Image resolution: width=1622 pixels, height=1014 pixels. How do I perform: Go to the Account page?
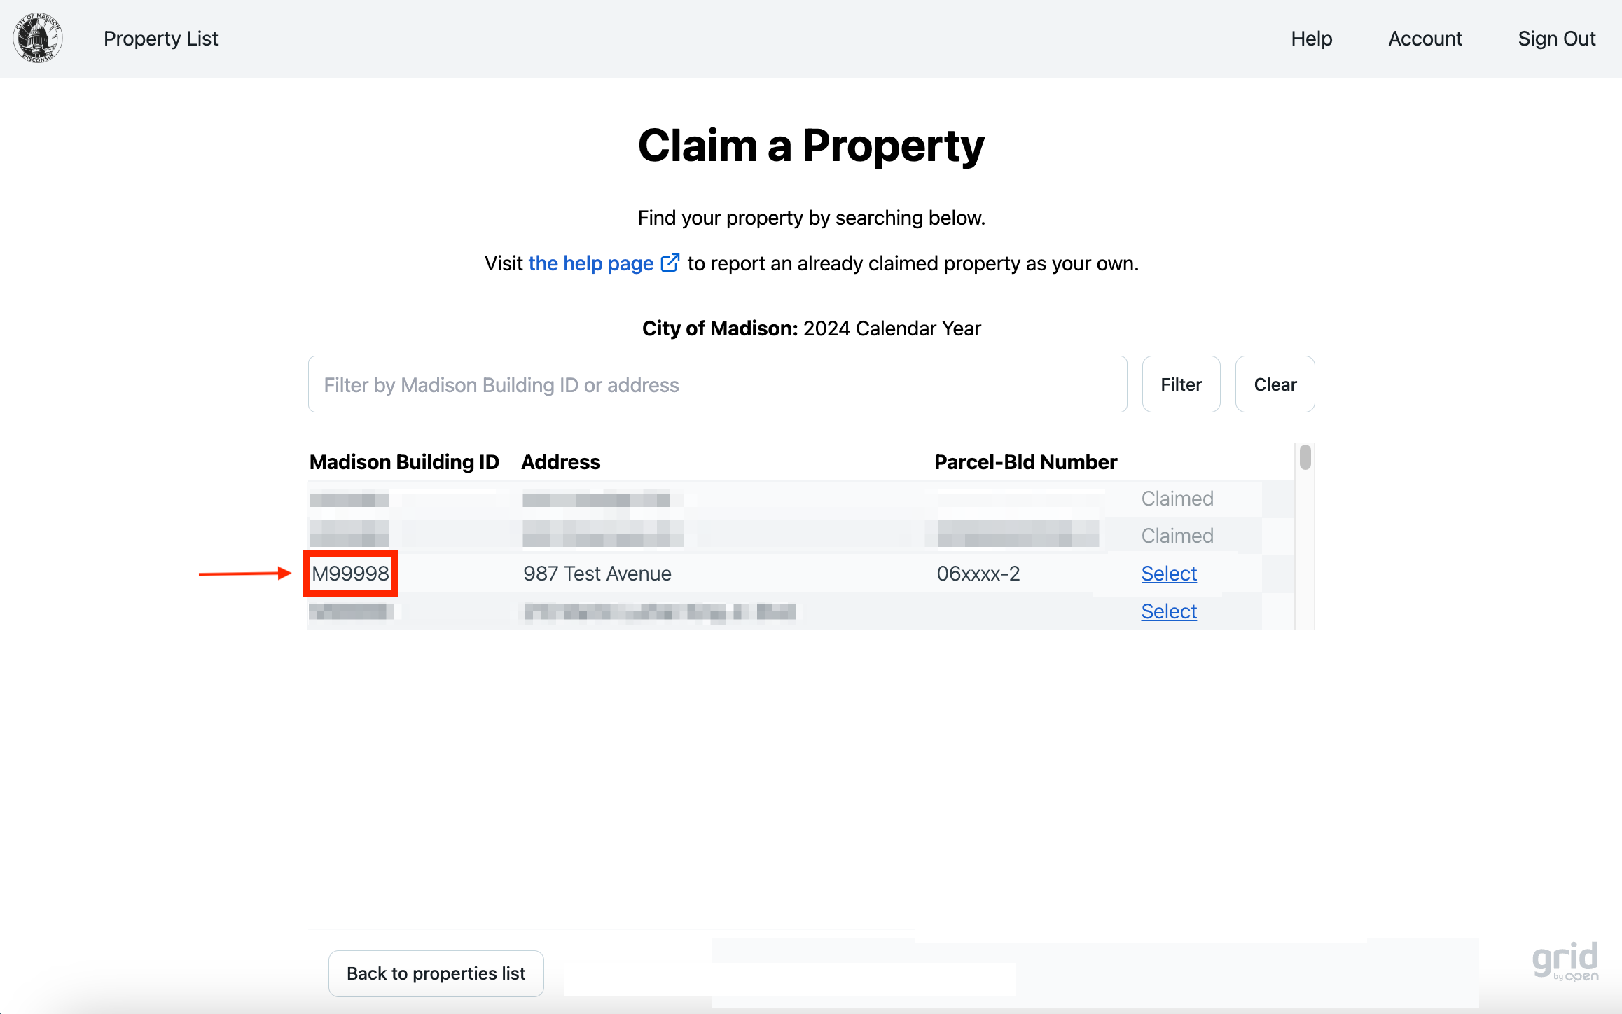point(1425,39)
